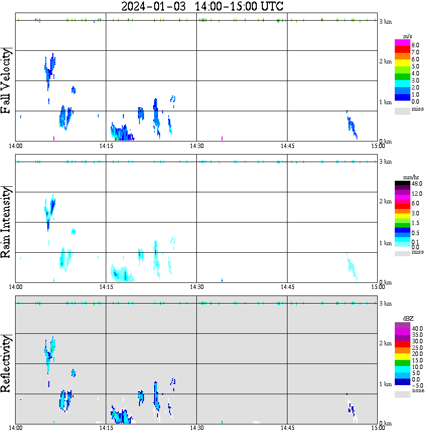Click the 'Rain Intensity' axis label
The height and width of the screenshot is (437, 428).
coord(6,222)
